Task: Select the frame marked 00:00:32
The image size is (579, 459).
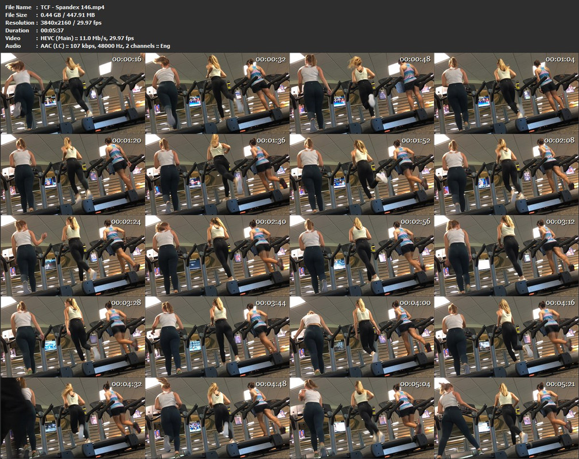Action: 217,93
